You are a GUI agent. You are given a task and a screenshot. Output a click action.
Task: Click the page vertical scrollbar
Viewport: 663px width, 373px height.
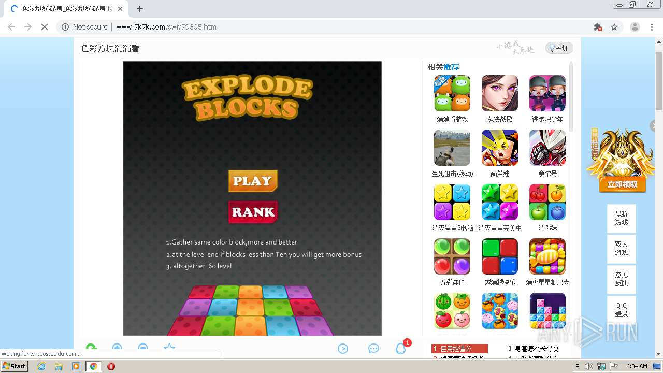click(659, 81)
